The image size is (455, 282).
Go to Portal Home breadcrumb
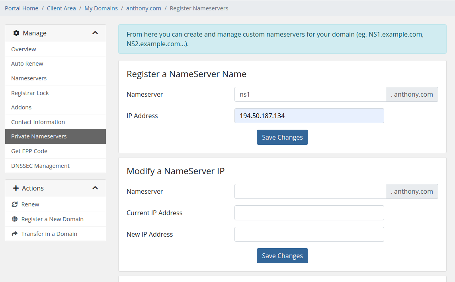coord(21,8)
